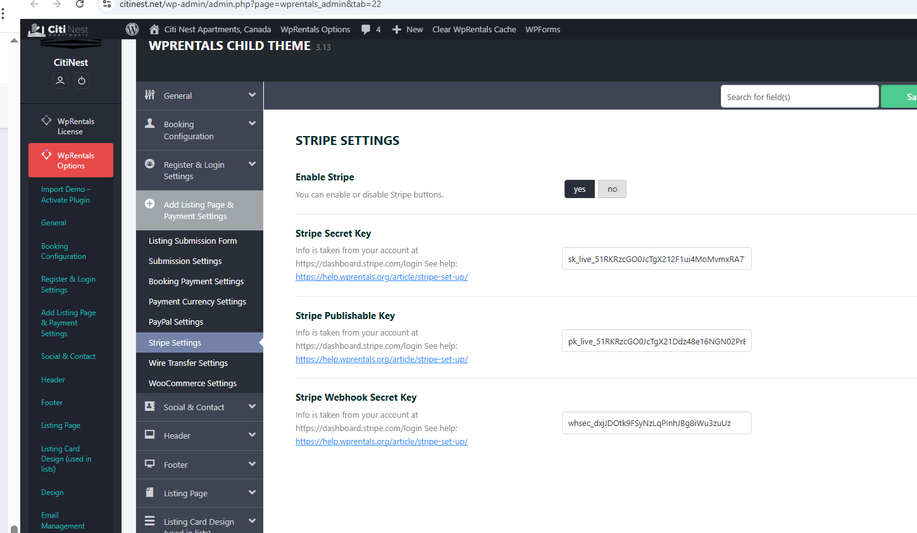Click the General sliders icon
The width and height of the screenshot is (917, 533).
tap(150, 95)
